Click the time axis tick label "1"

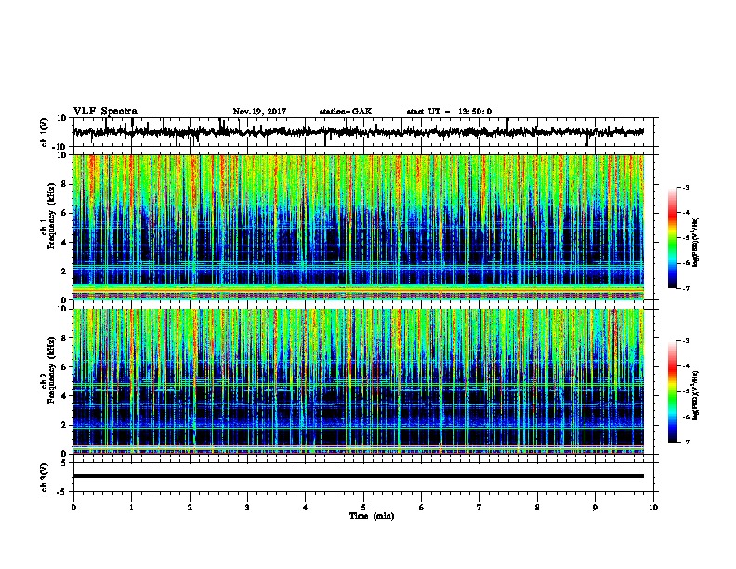coord(131,508)
